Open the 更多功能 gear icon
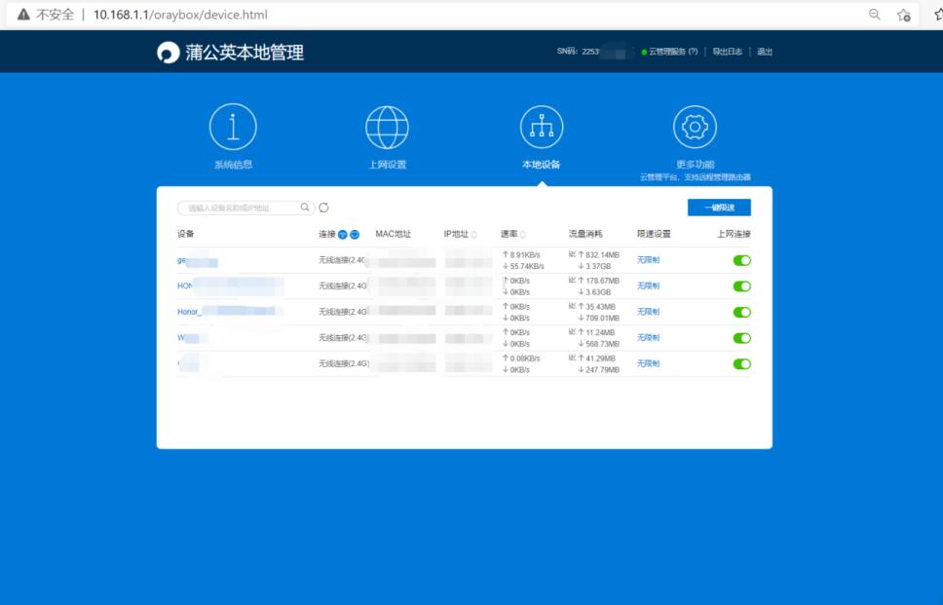This screenshot has width=943, height=605. (694, 126)
